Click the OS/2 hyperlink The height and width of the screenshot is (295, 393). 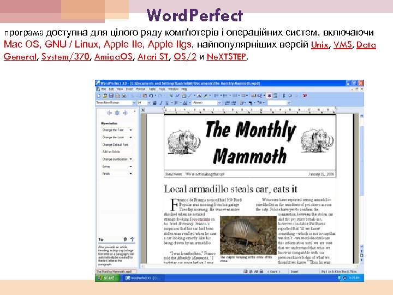click(185, 57)
